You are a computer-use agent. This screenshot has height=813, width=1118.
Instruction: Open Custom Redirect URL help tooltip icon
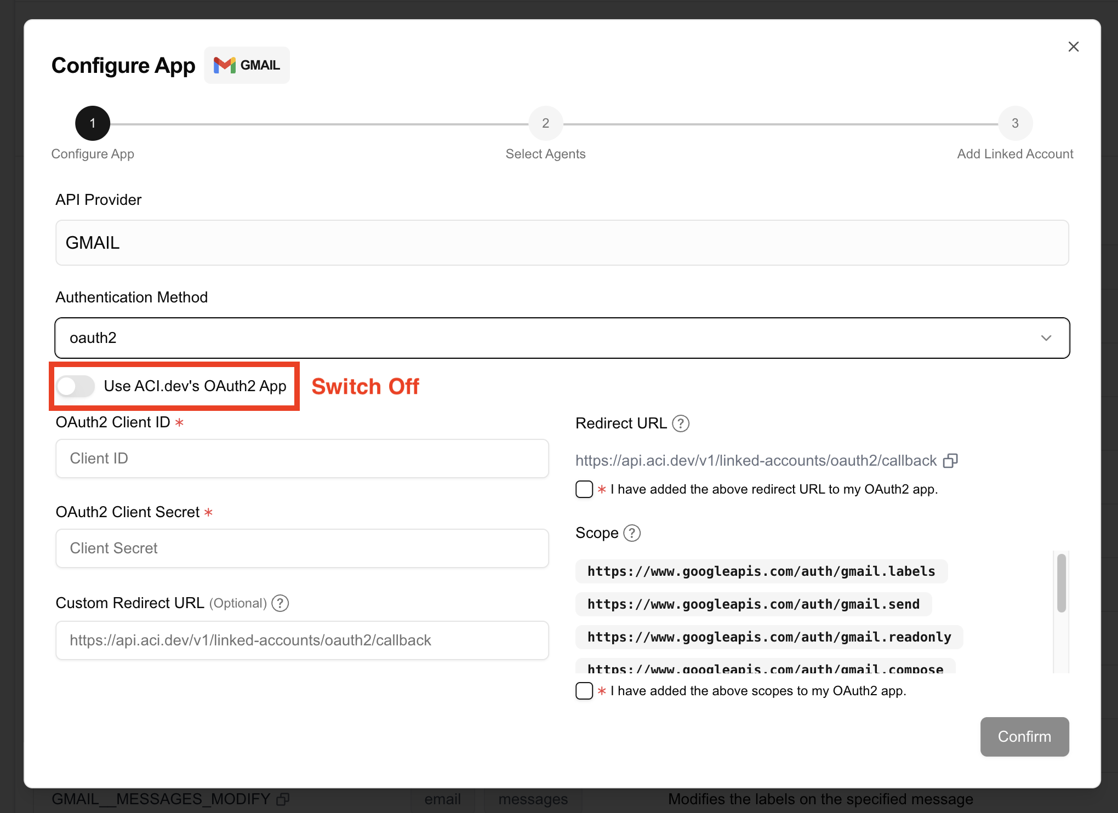[280, 603]
